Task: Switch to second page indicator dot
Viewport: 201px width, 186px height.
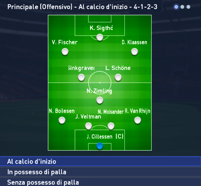Action: (182, 7)
